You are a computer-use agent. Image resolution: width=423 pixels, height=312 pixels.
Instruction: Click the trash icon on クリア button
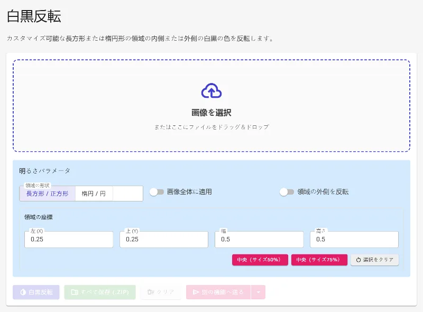[151, 292]
